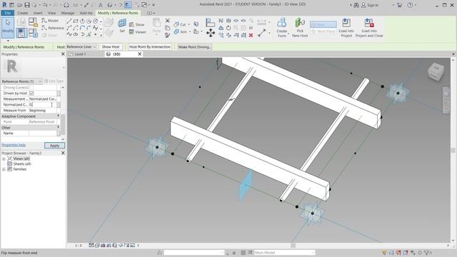Image resolution: width=457 pixels, height=257 pixels.
Task: Click the Cut geometry icon
Action: pos(180,24)
